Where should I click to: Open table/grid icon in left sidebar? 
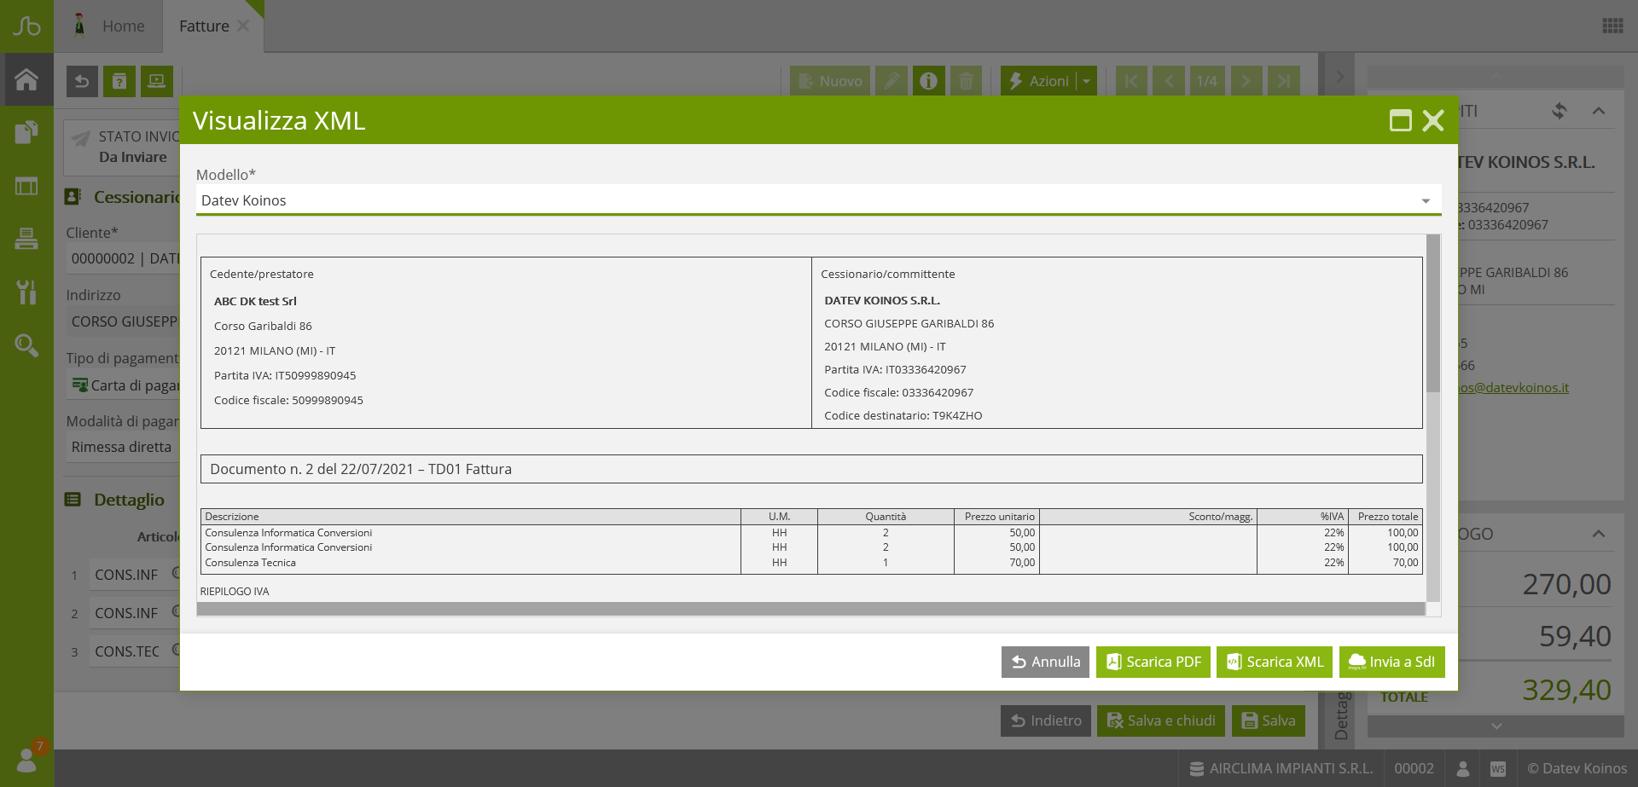click(26, 186)
